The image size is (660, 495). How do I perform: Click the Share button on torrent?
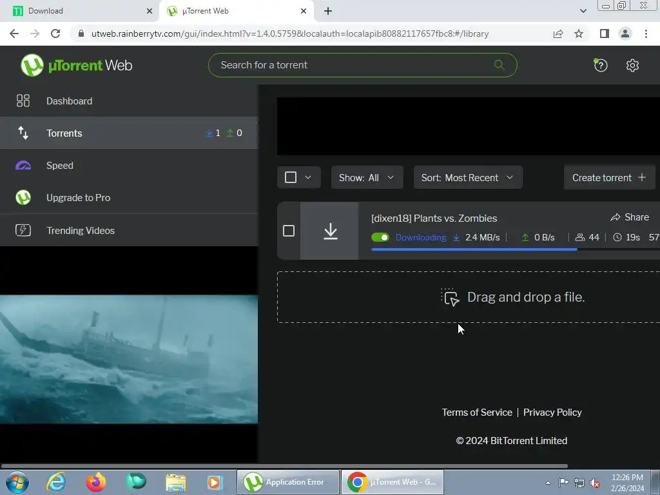(x=630, y=217)
